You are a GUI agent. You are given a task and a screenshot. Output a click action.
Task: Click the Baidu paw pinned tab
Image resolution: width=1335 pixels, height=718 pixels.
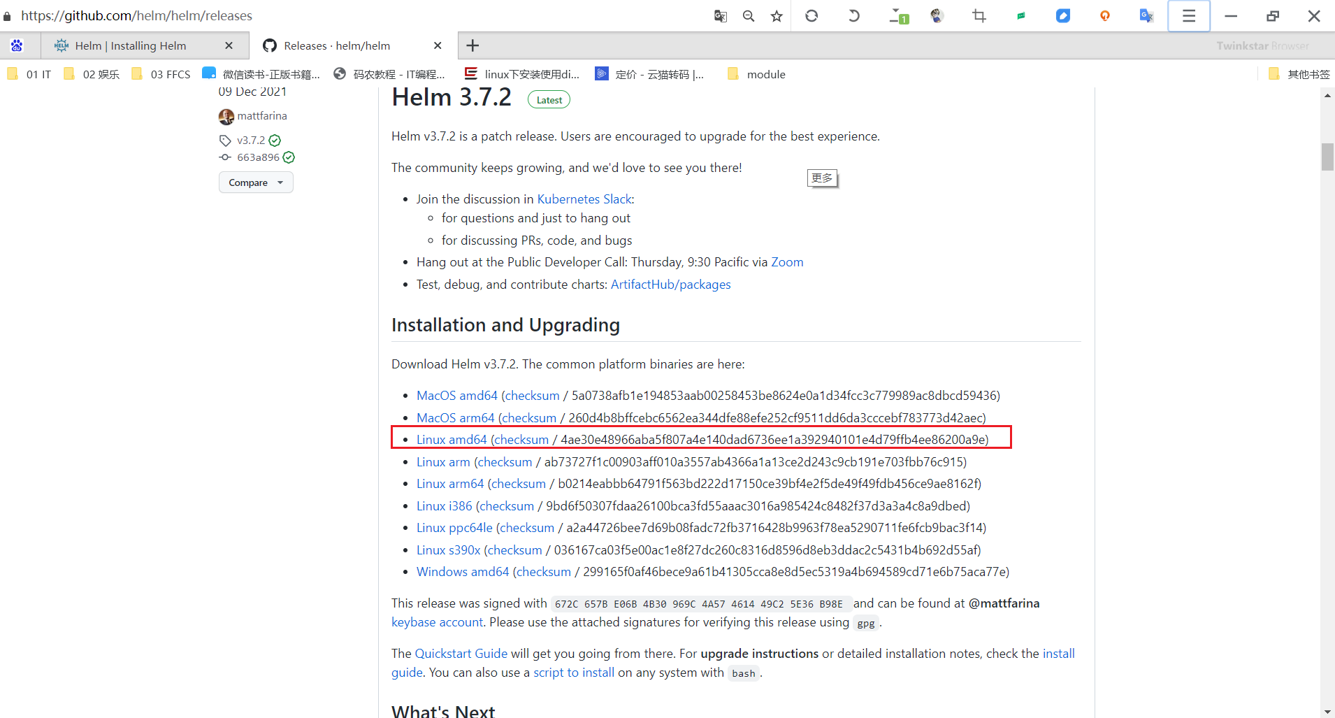pos(17,45)
